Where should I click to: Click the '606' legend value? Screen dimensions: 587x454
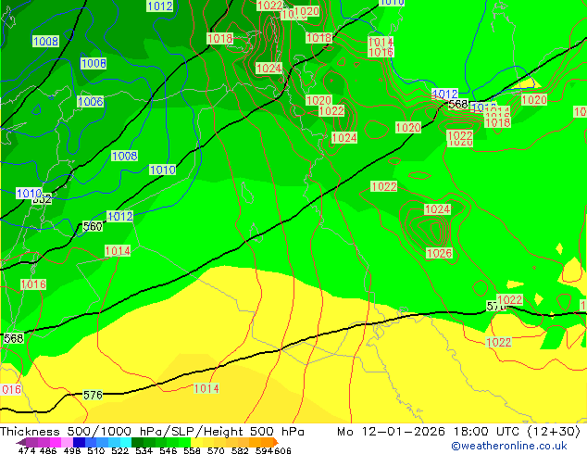tap(282, 450)
